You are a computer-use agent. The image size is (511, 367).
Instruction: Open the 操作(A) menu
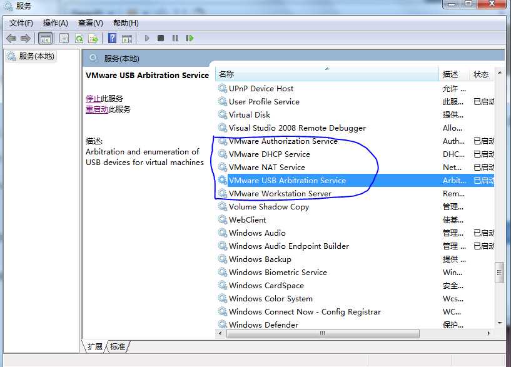tap(56, 23)
